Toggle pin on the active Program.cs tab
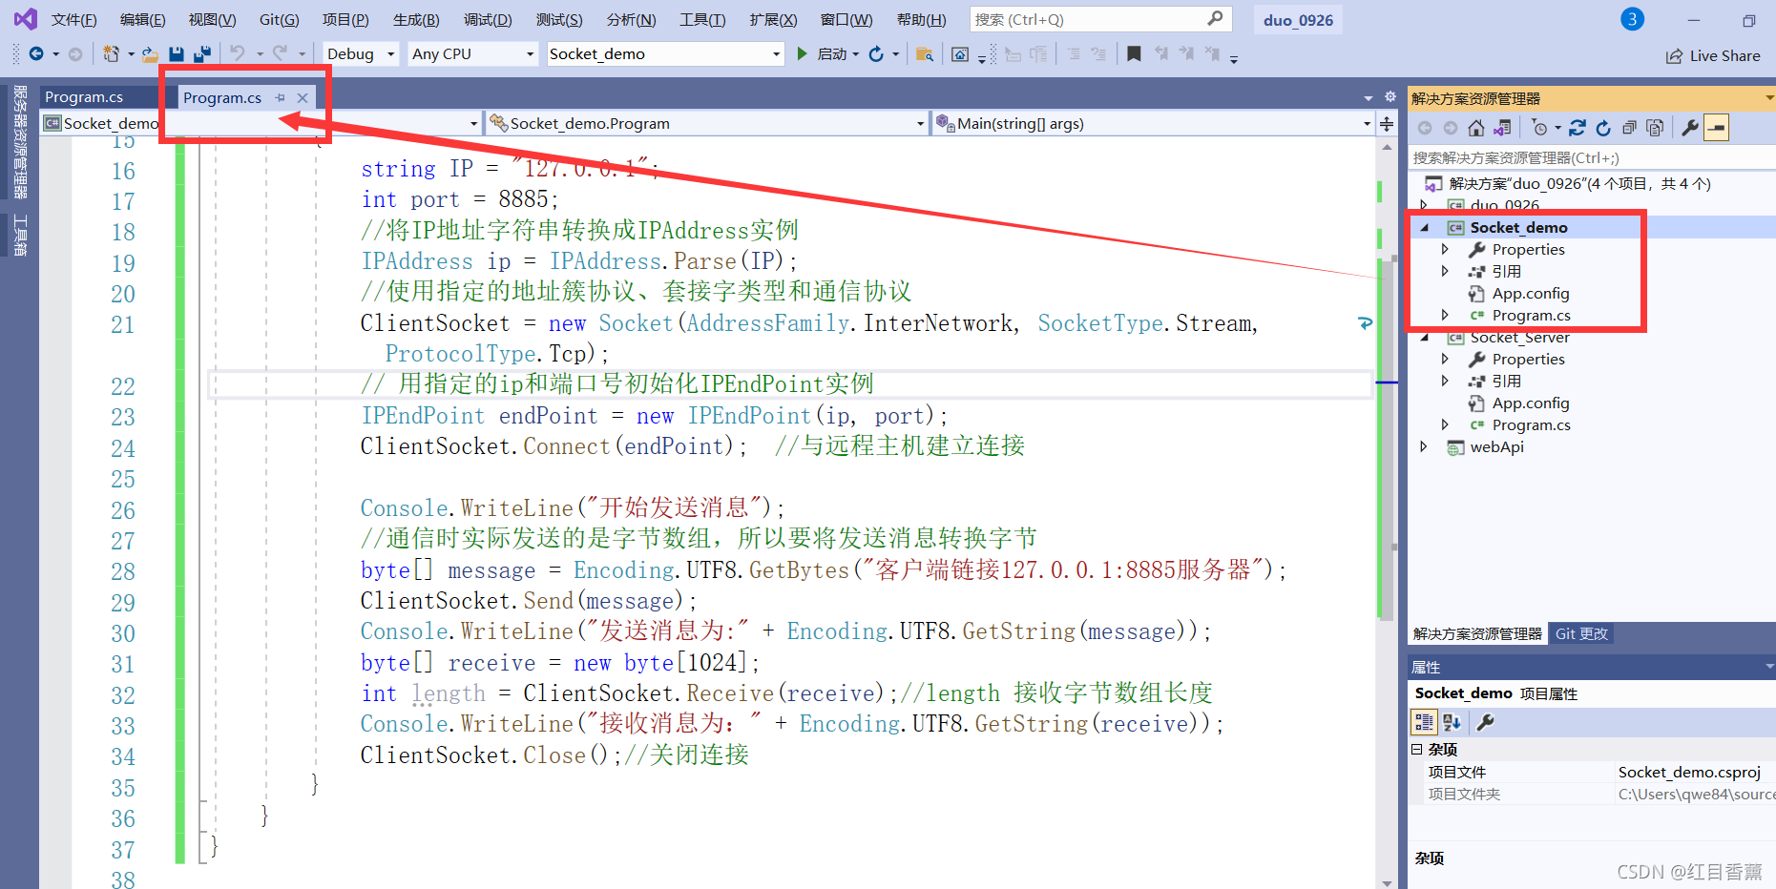 280,97
